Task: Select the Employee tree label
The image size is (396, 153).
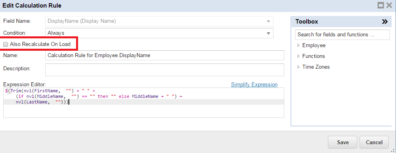Action: [314, 46]
